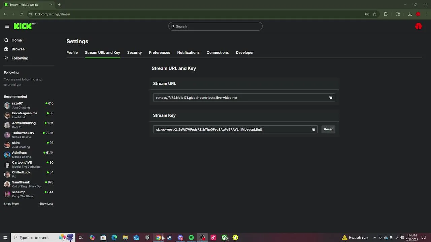
Task: Open the volume control in tray
Action: coord(402,238)
